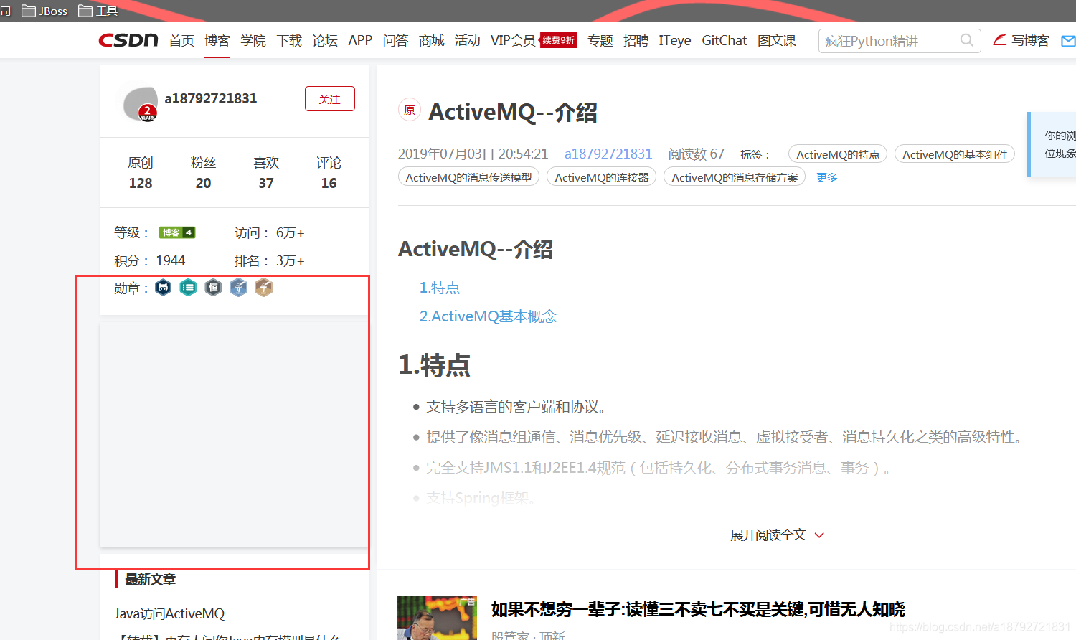This screenshot has height=640, width=1076.
Task: Open 专题 in the navigation bar
Action: [600, 41]
